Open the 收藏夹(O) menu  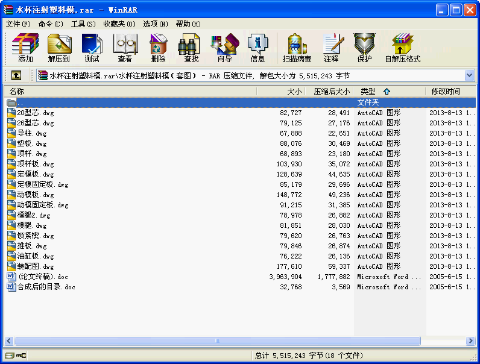tap(119, 24)
